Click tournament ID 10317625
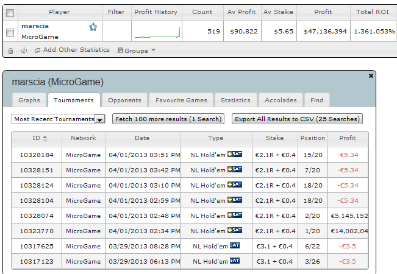 (x=37, y=246)
